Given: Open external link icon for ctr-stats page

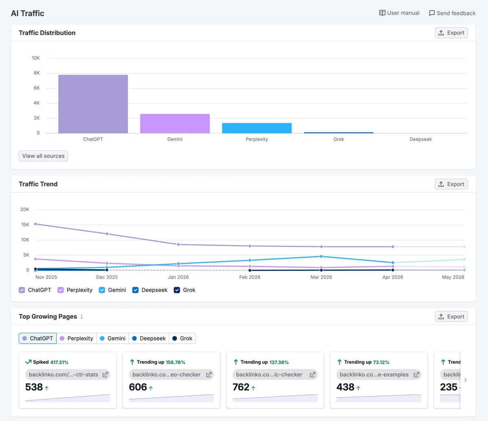Looking at the screenshot, I should (105, 375).
